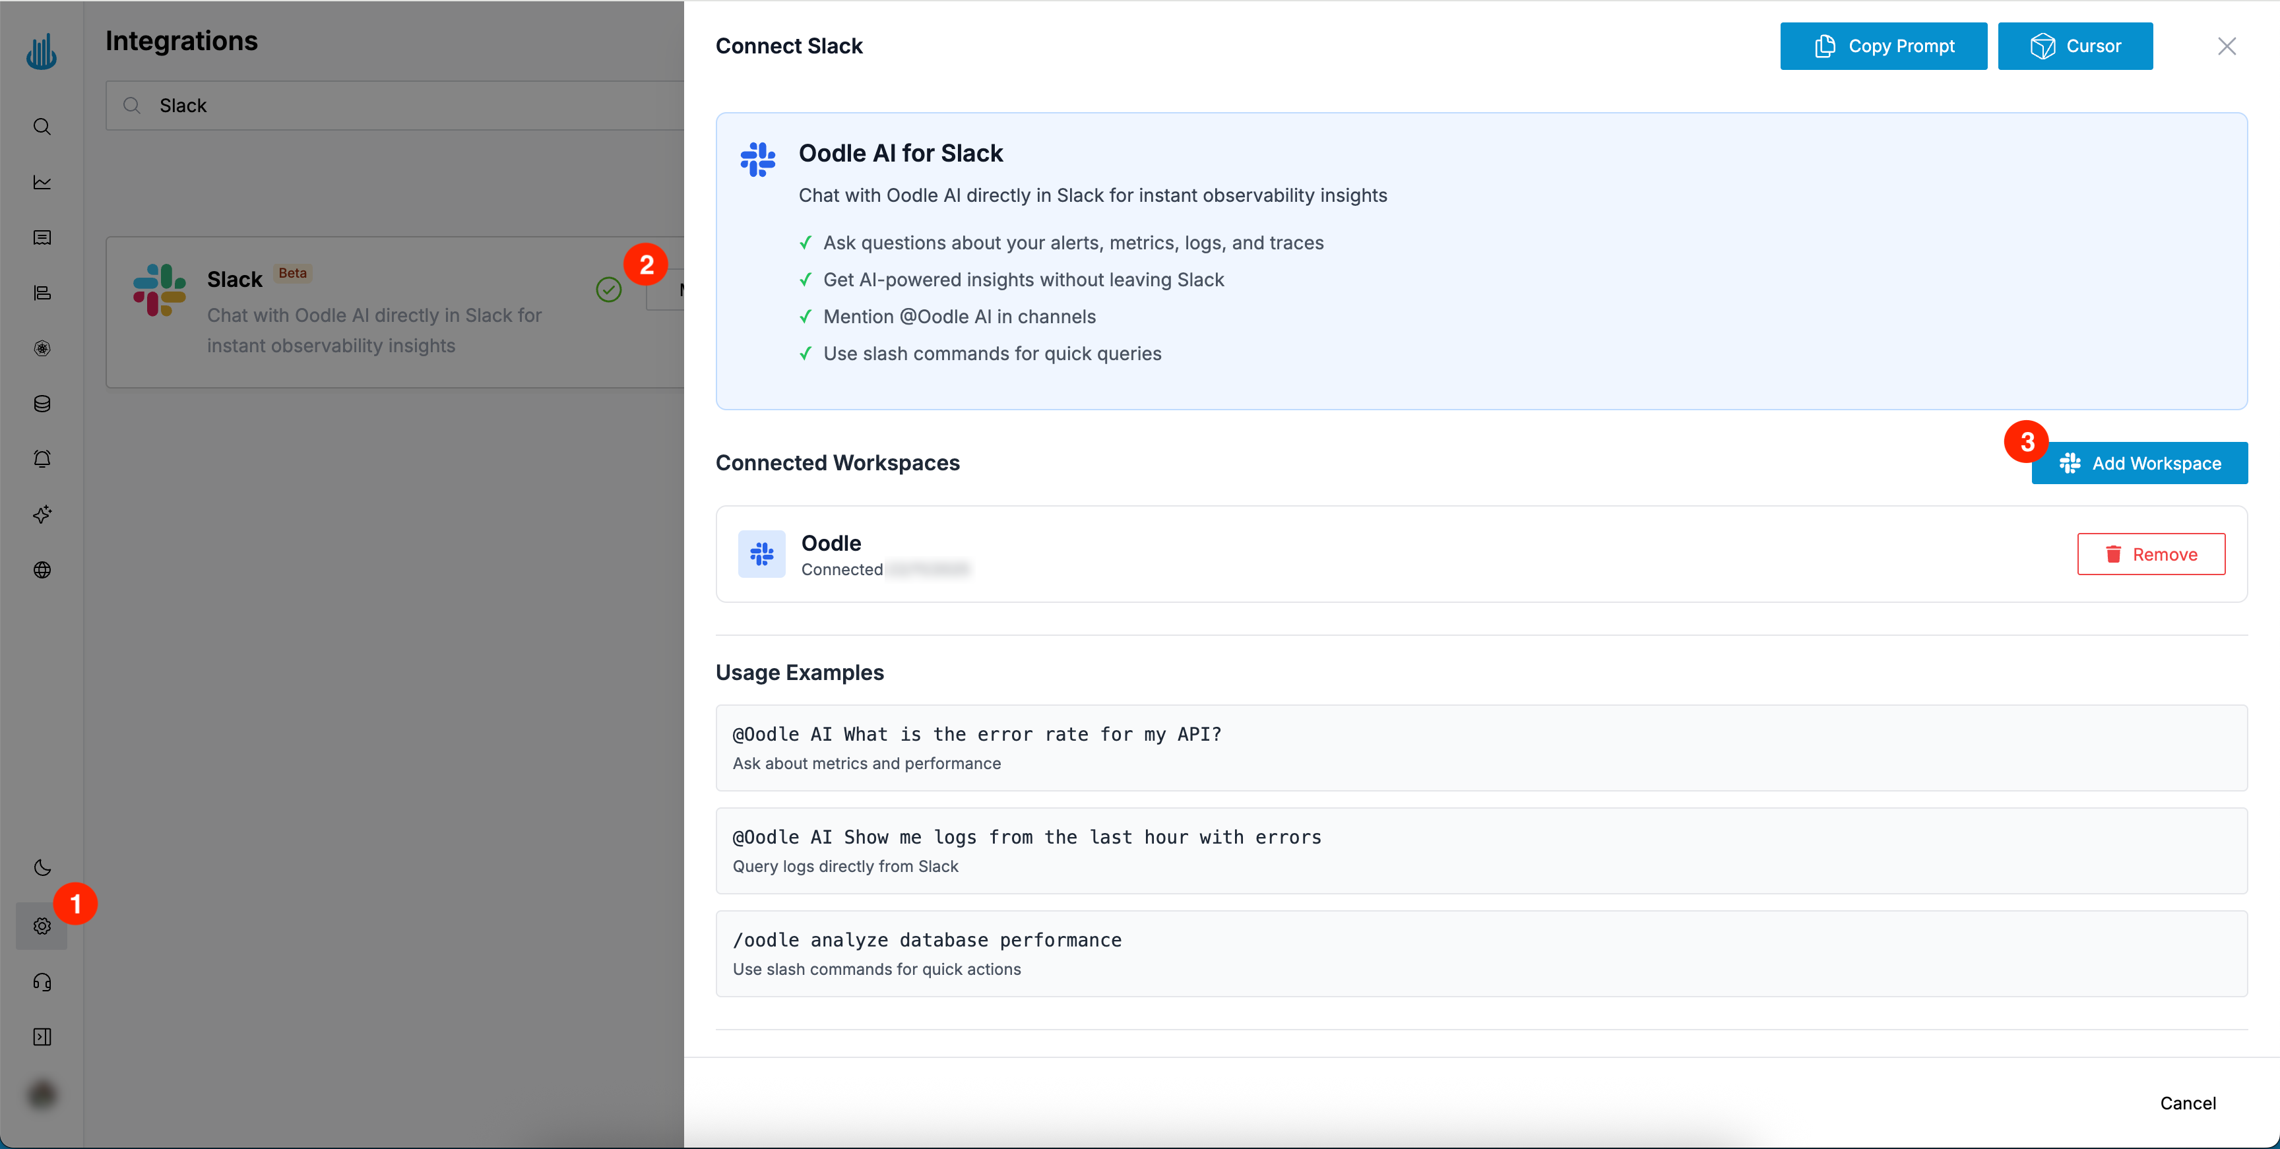Select the dashboards sidebar icon
Viewport: 2280px width, 1149px height.
tap(42, 293)
